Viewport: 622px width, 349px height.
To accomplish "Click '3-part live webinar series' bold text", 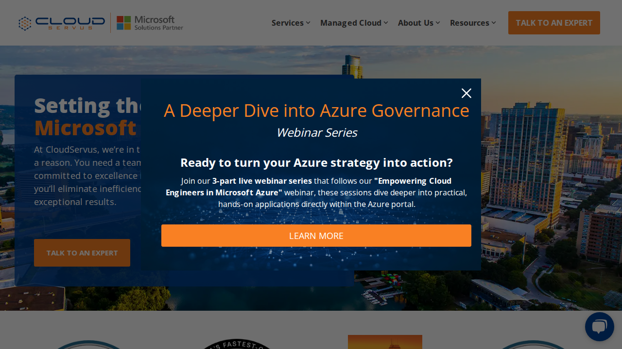I will pyautogui.click(x=262, y=181).
